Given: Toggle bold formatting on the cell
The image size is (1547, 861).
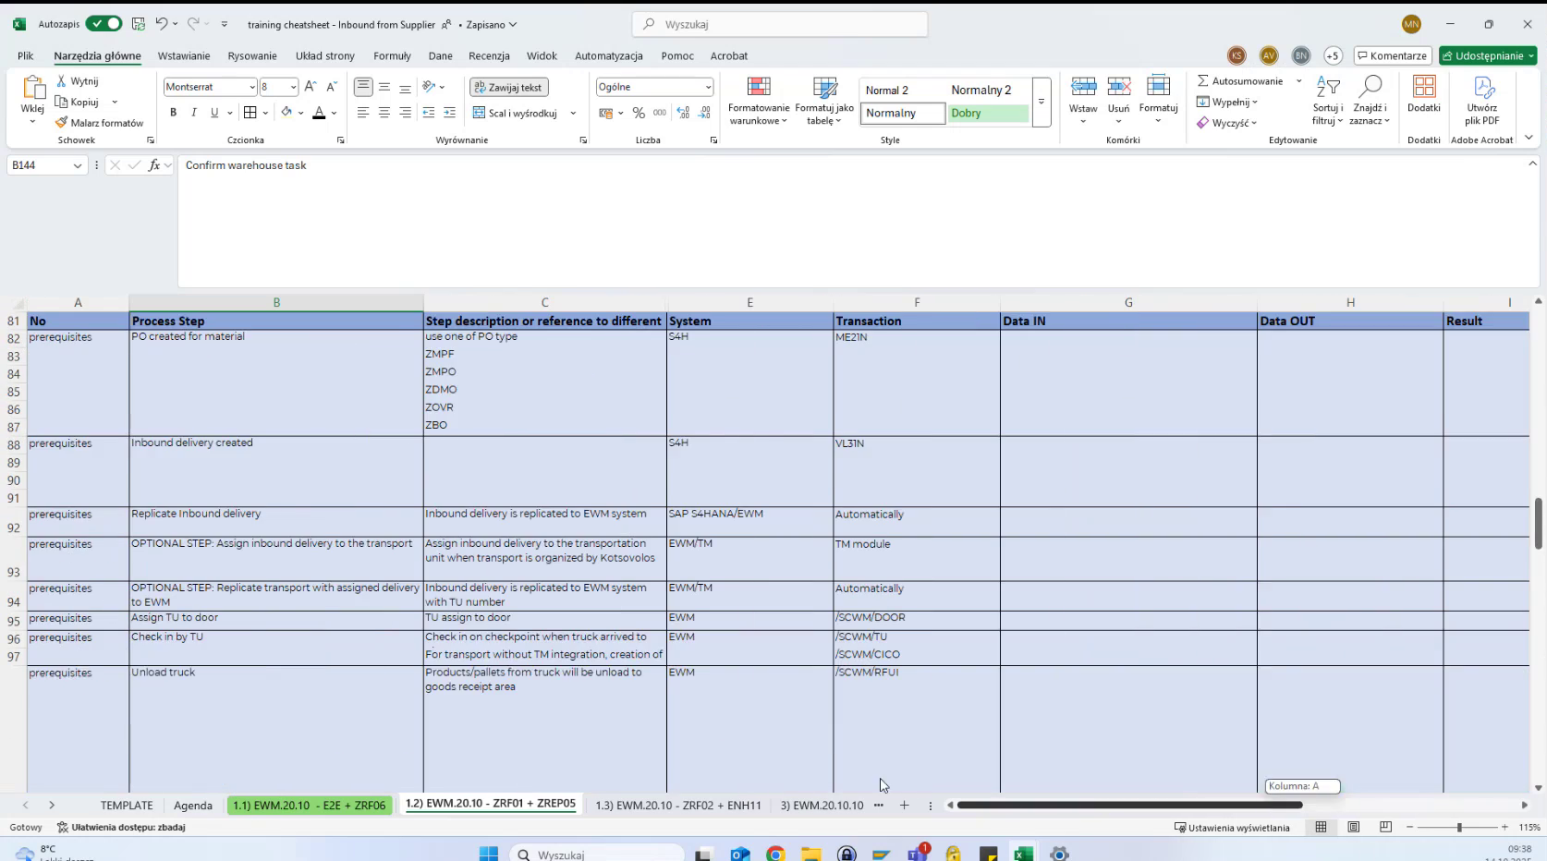Looking at the screenshot, I should [x=173, y=113].
